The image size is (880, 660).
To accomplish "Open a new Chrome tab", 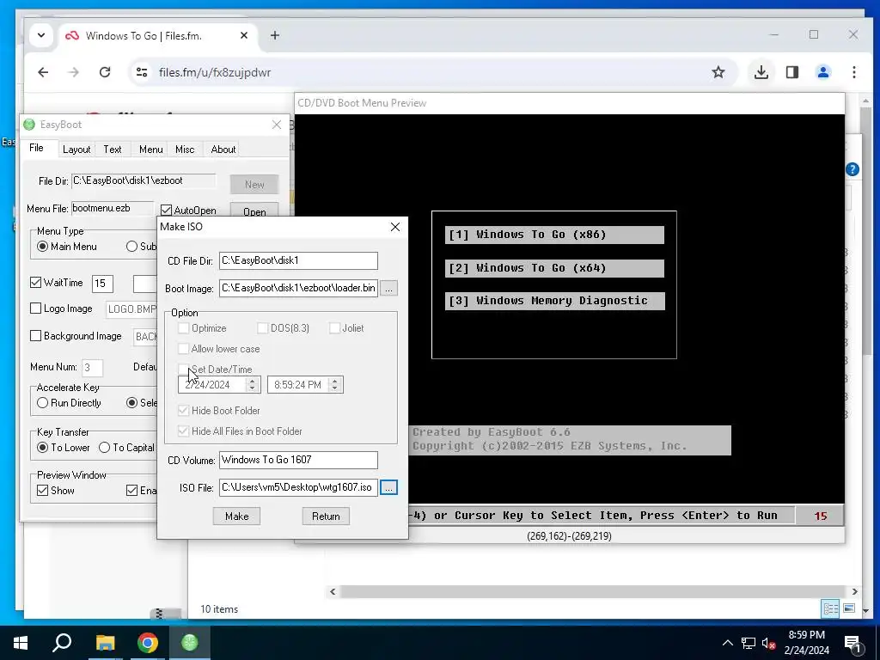I will (274, 35).
